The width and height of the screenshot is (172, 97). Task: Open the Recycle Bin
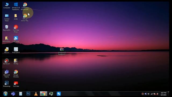tap(7, 28)
